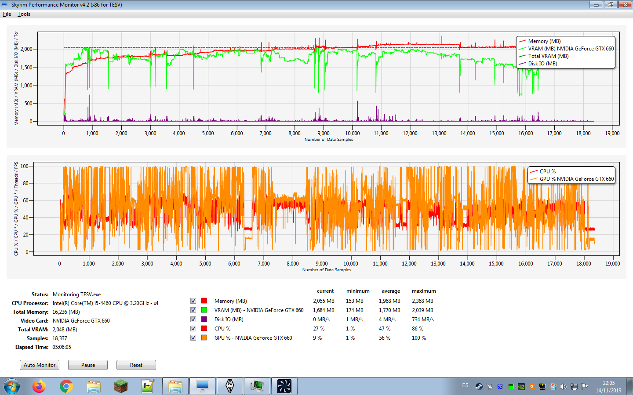
Task: Open the Minecraft grass block taskbar icon
Action: (x=120, y=386)
